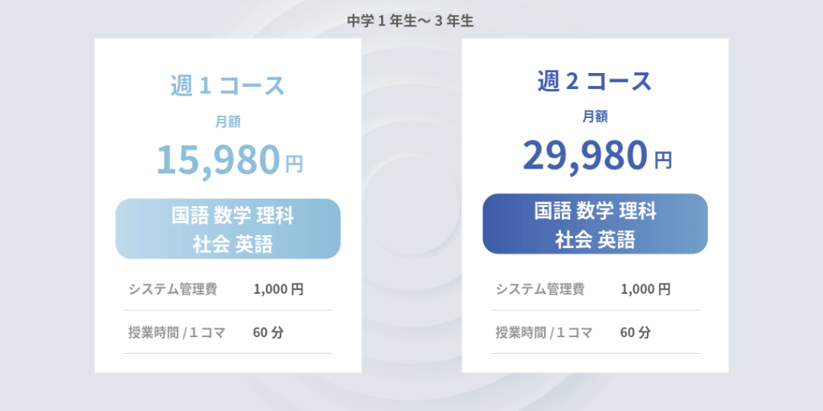Screen dimensions: 823x411
Task: Click 社会 英語 text in dark blue banner
Action: pos(595,239)
